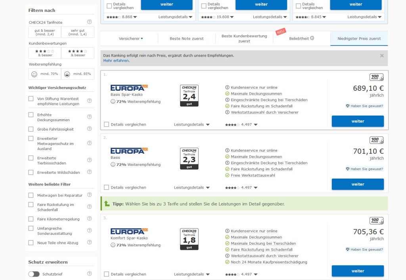Open help icon for Erweiterte Tierbissschäden
The image size is (406, 280).
89,160
